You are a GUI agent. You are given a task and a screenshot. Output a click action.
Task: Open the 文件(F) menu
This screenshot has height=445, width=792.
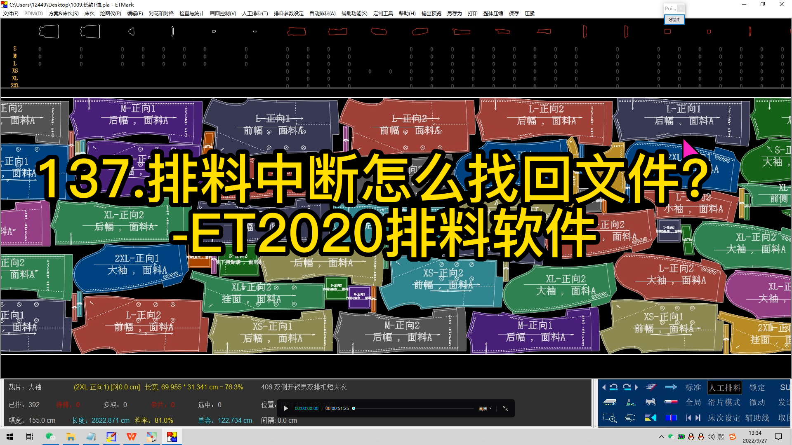11,13
